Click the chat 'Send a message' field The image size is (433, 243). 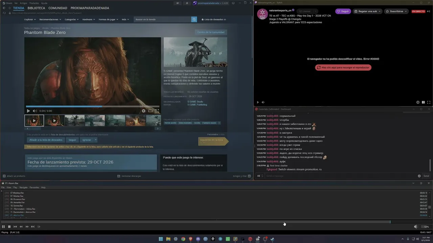coord(340,176)
